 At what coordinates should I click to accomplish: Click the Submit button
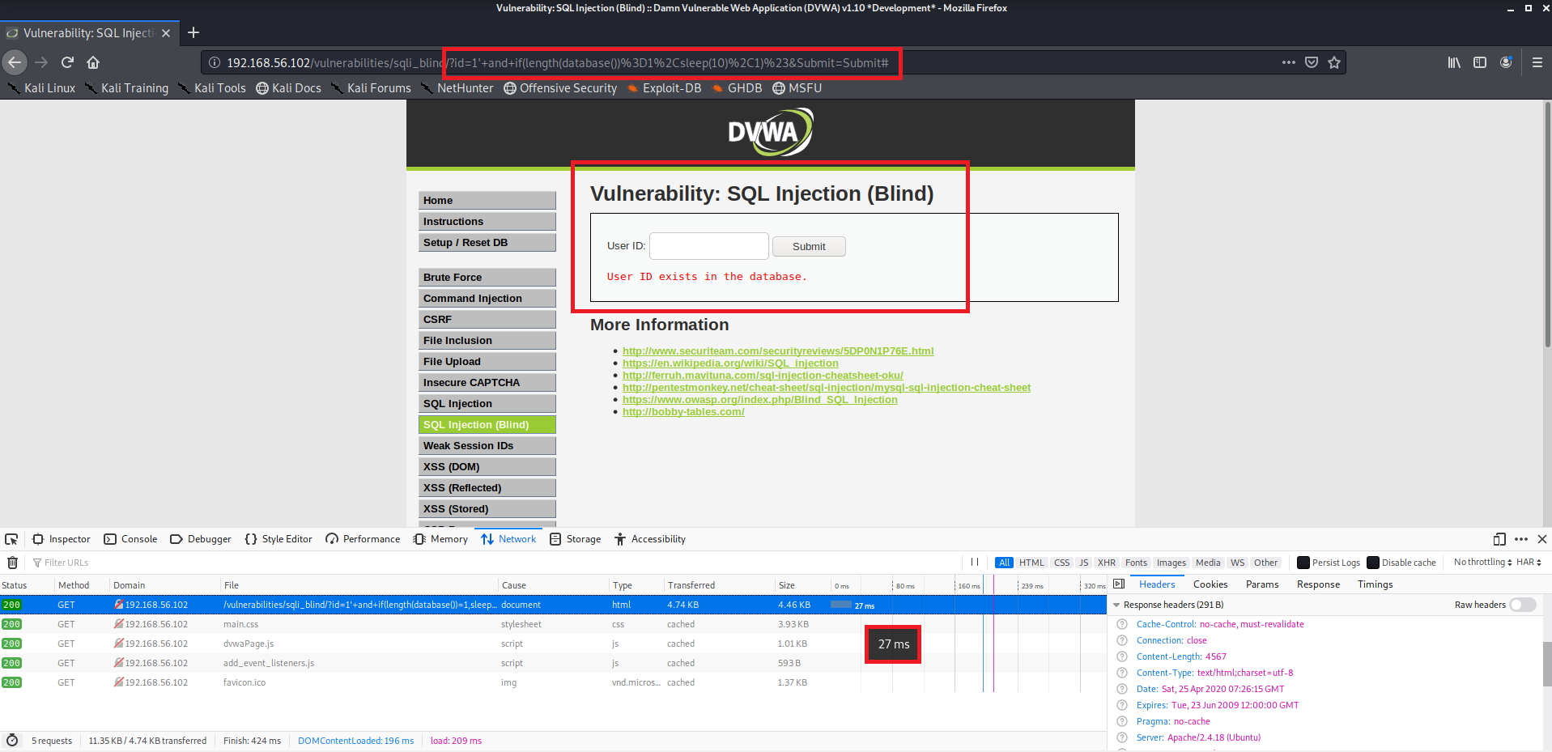tap(809, 246)
